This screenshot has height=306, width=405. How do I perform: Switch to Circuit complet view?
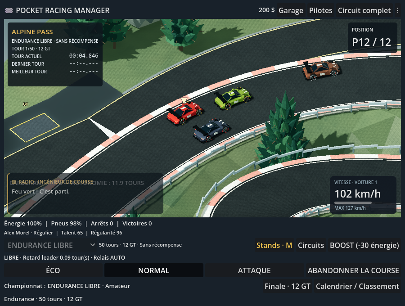(364, 10)
